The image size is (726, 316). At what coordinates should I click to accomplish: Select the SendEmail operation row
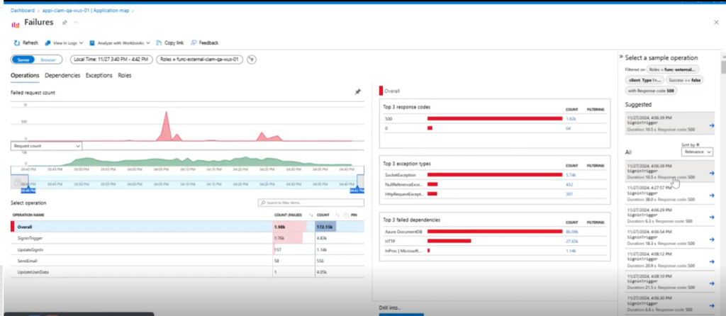[187, 261]
